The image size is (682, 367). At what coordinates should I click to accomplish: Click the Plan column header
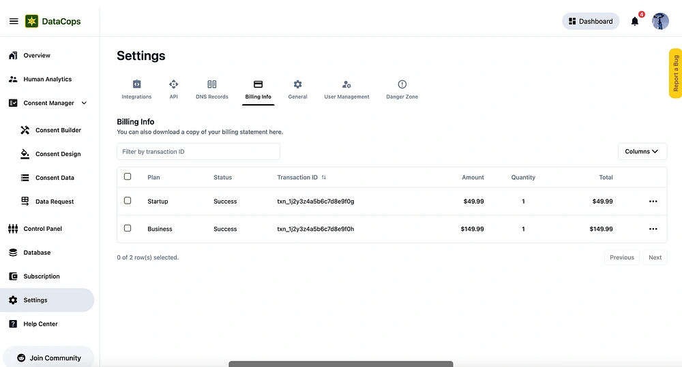153,177
